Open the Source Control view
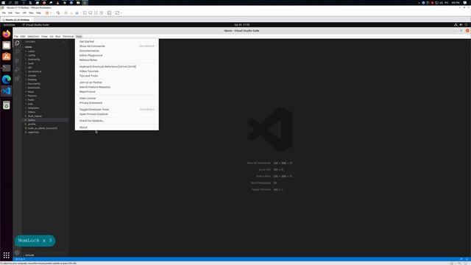The width and height of the screenshot is (471, 265). pyautogui.click(x=17, y=60)
